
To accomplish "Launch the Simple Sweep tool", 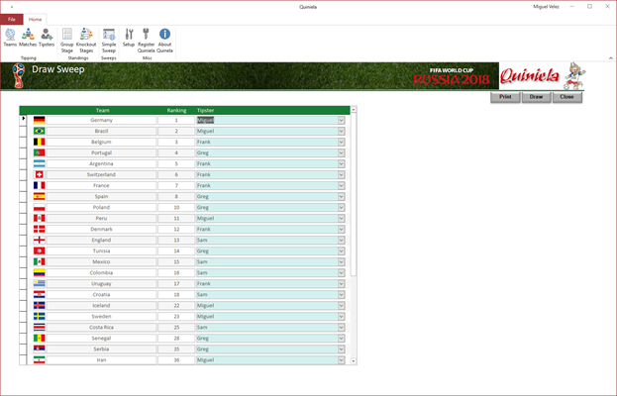I will point(109,41).
